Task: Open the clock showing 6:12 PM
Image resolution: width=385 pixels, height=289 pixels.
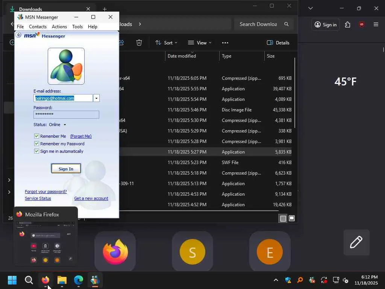Action: [366, 280]
